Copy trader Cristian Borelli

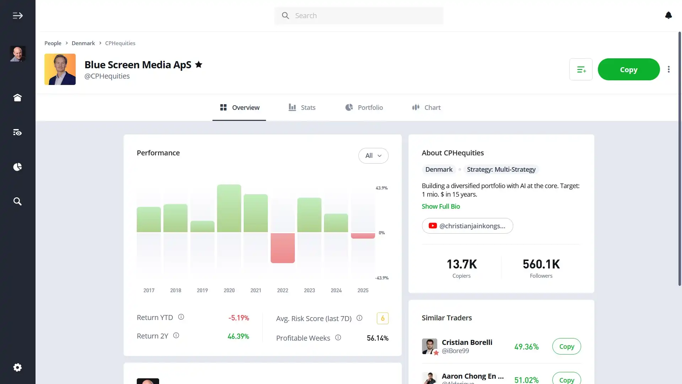pyautogui.click(x=567, y=346)
